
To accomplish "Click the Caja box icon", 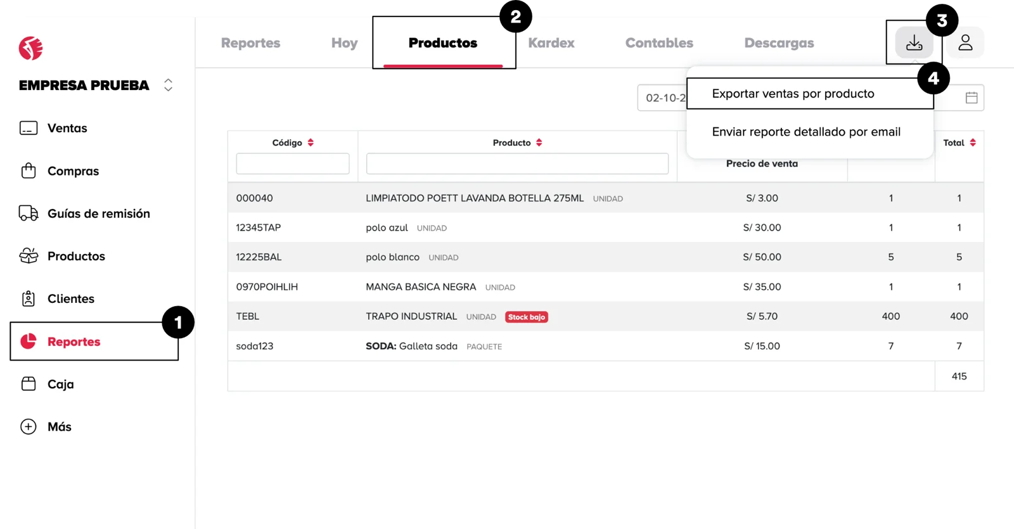I will pyautogui.click(x=29, y=384).
